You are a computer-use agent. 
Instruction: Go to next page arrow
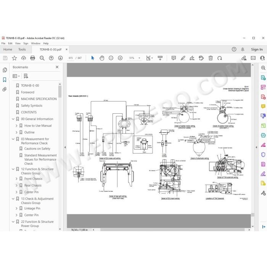(x=60, y=58)
